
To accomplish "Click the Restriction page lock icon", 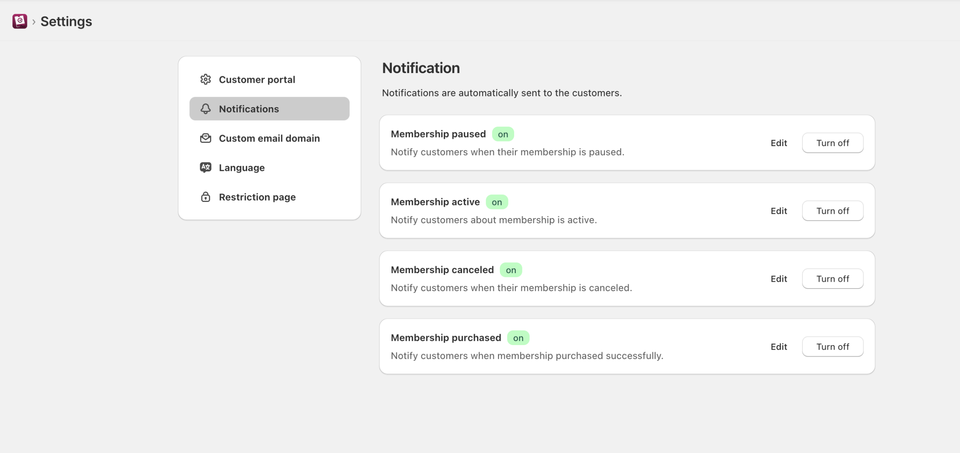I will point(205,197).
